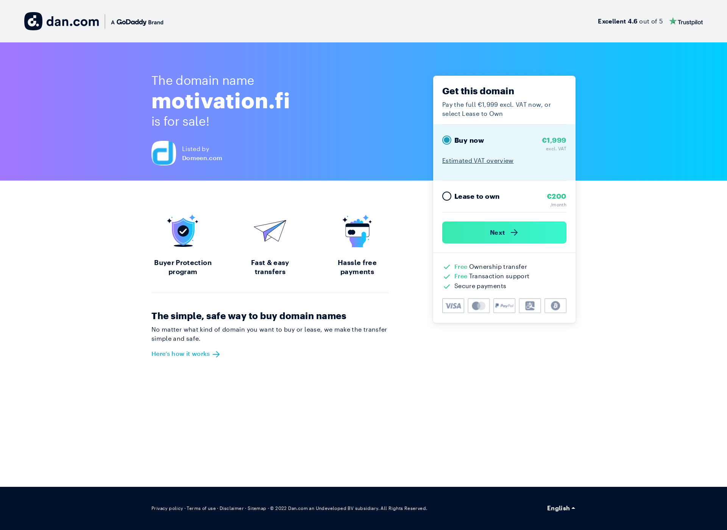Screen dimensions: 727x530
Task: Click the Fast & easy transfers icon
Action: [x=270, y=230]
